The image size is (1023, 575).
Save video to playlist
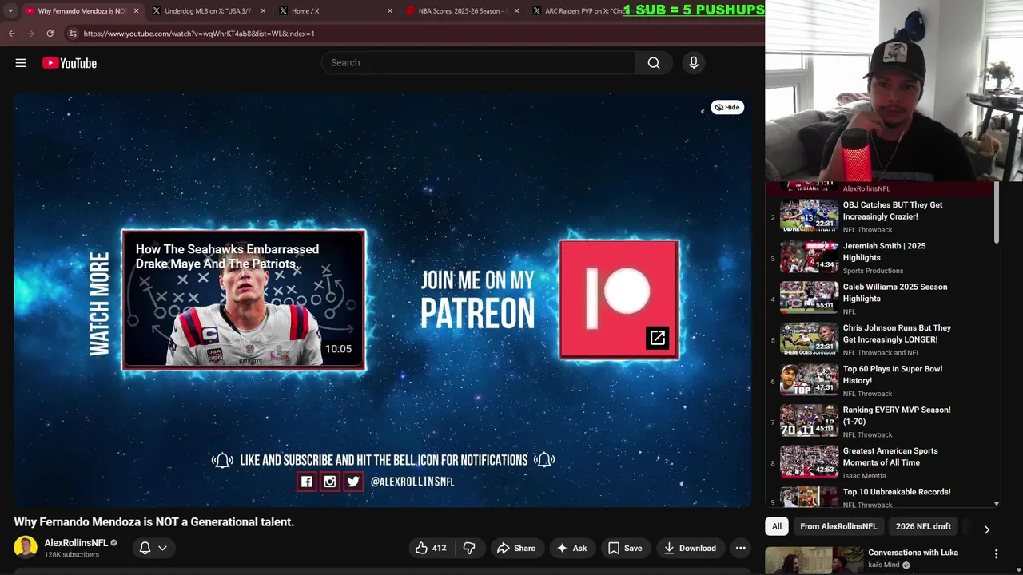pyautogui.click(x=624, y=548)
